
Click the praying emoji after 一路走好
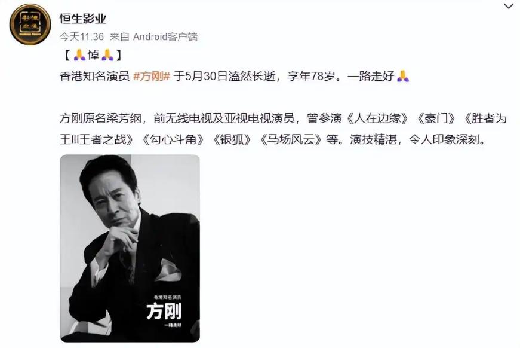tap(403, 76)
